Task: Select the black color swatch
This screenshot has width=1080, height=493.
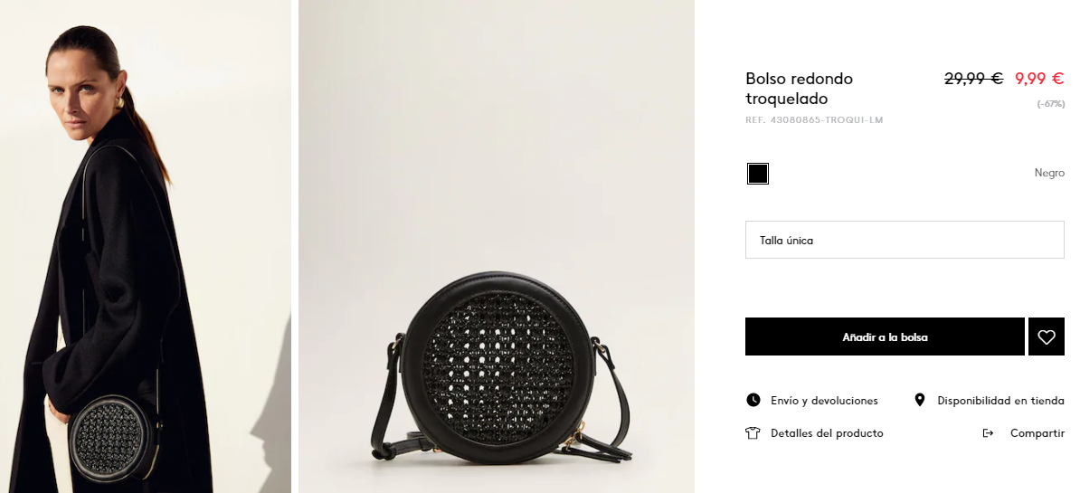Action: [758, 174]
